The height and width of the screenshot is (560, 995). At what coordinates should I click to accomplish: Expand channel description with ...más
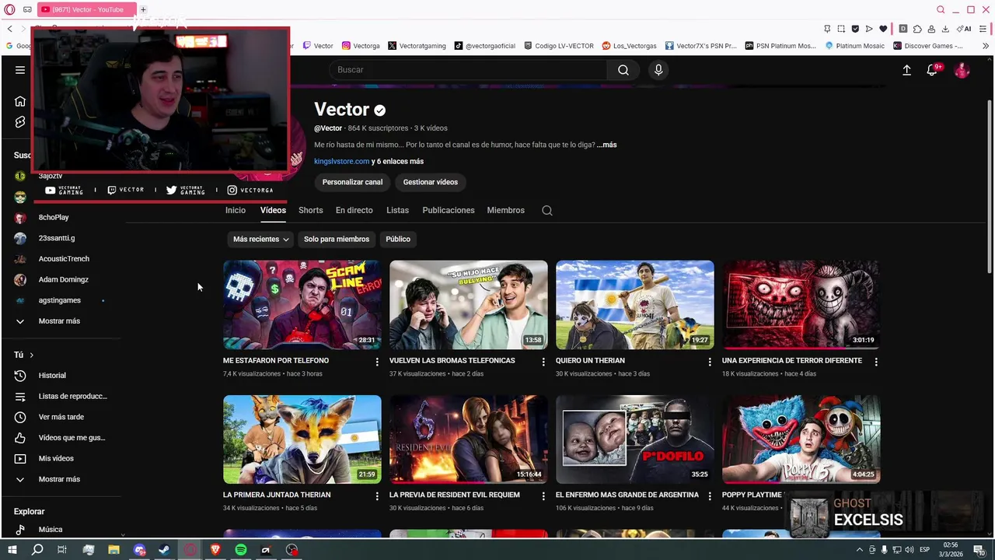[x=606, y=145]
